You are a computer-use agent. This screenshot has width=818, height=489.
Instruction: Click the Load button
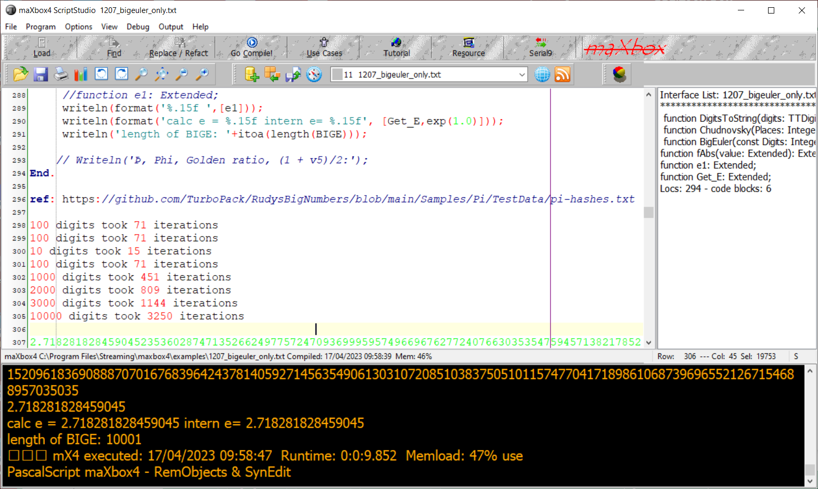point(42,47)
